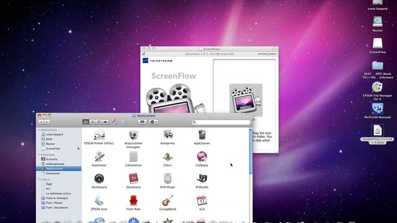
Task: Open the EFIStudio app
Action: click(202, 179)
